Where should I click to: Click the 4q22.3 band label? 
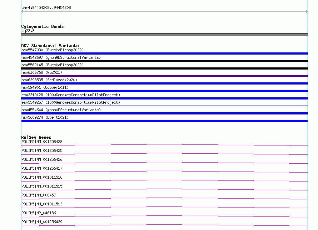point(28,31)
